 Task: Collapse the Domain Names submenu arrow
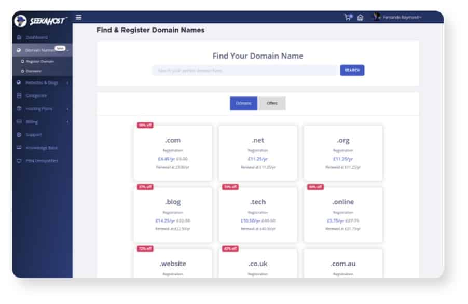pos(68,50)
